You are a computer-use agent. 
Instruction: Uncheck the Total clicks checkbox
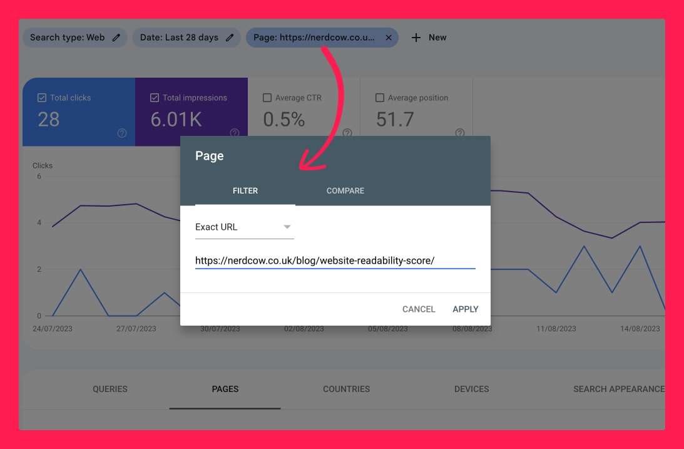pyautogui.click(x=42, y=98)
